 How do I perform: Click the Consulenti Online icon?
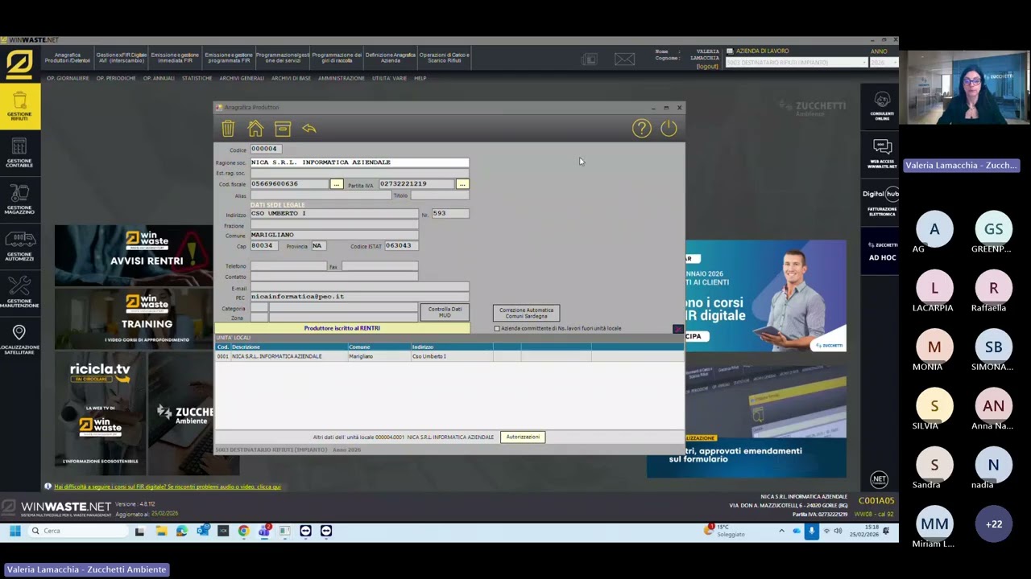click(x=882, y=106)
